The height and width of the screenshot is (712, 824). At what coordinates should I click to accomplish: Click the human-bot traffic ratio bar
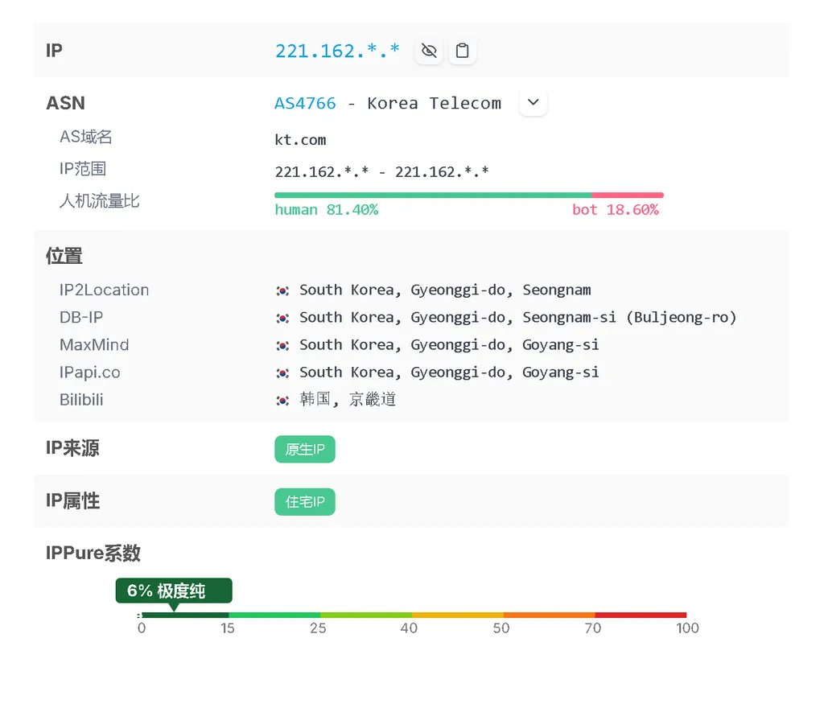tap(468, 194)
